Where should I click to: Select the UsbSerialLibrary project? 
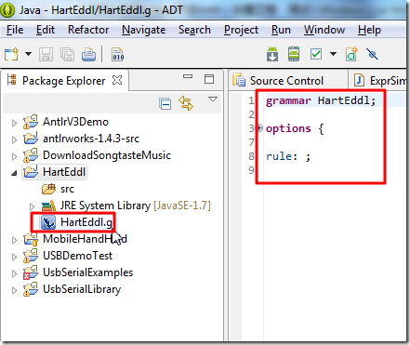point(82,289)
